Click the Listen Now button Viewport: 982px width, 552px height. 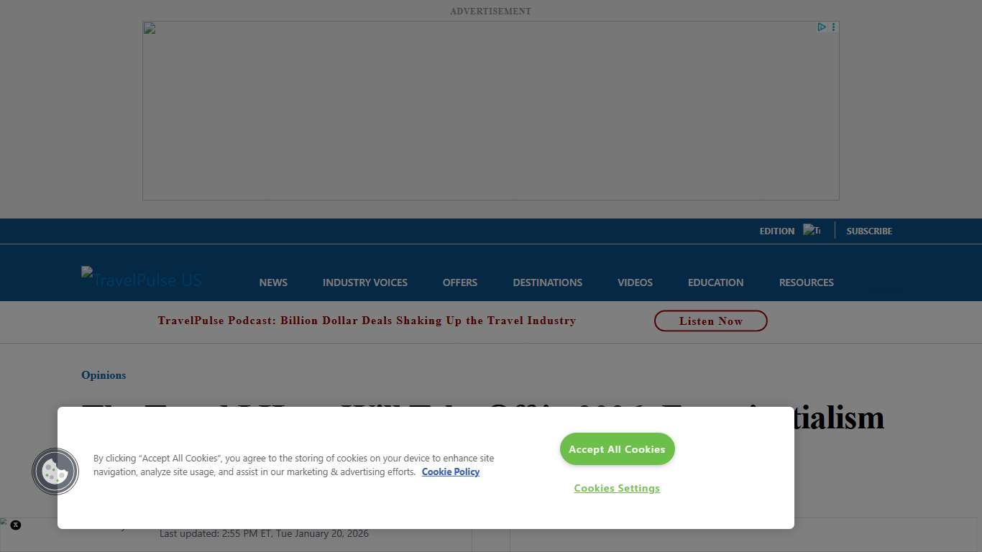coord(711,321)
